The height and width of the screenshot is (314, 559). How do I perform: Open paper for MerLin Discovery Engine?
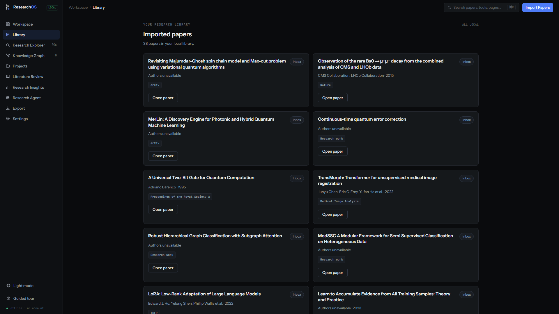[163, 156]
